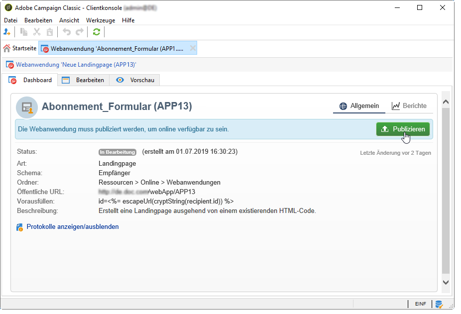This screenshot has height=314, width=461.
Task: Select the Webanwendung 'Abonnement_Formular tab
Action: (117, 48)
